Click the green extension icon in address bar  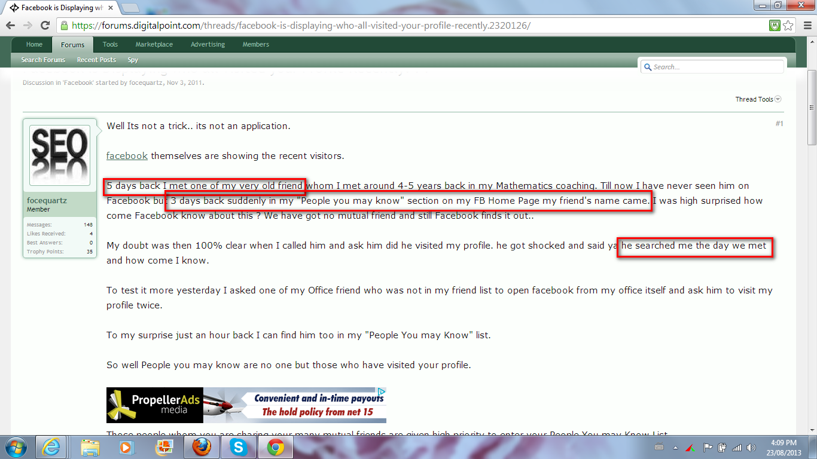click(x=775, y=26)
